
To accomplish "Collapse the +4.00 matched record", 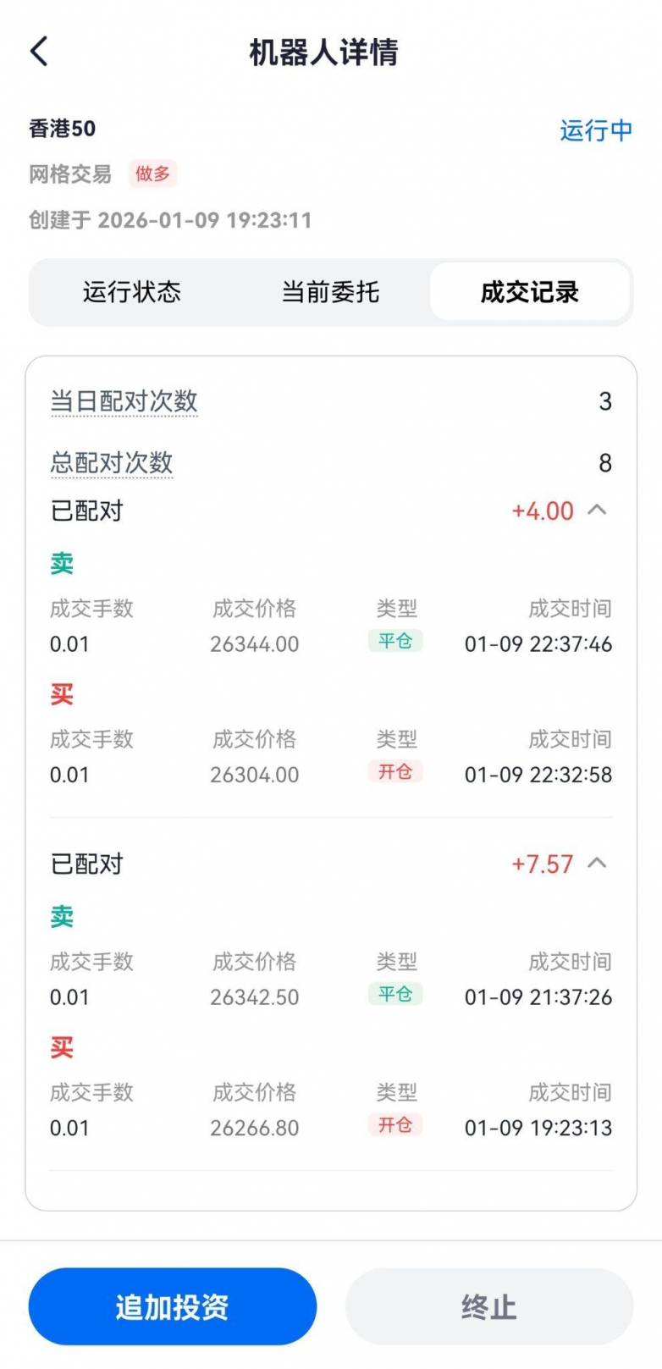I will [x=597, y=510].
